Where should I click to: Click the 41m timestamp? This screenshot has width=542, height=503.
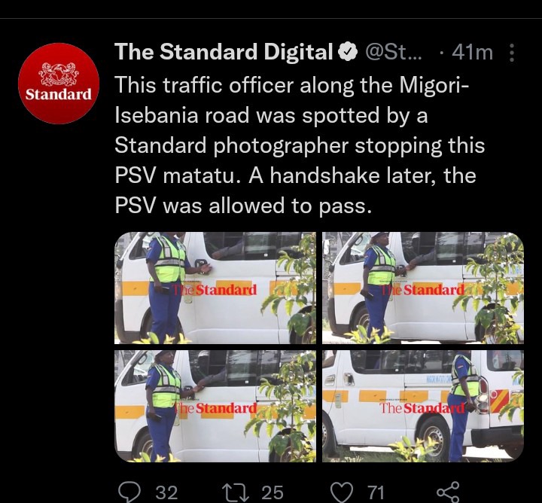point(472,53)
